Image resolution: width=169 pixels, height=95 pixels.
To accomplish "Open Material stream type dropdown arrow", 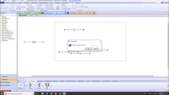I will coord(25,86).
